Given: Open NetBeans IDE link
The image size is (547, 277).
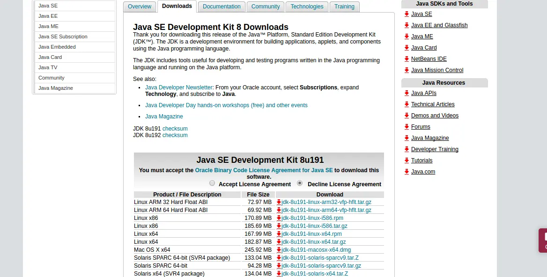Looking at the screenshot, I should point(429,59).
